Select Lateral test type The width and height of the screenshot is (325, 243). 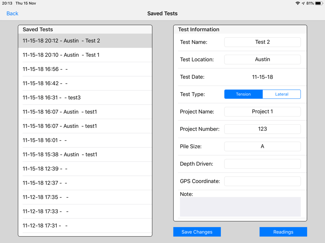(x=282, y=94)
